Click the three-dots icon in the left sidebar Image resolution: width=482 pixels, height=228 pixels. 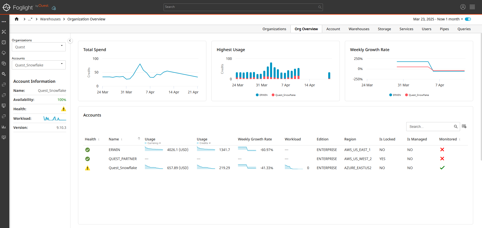pos(4,22)
